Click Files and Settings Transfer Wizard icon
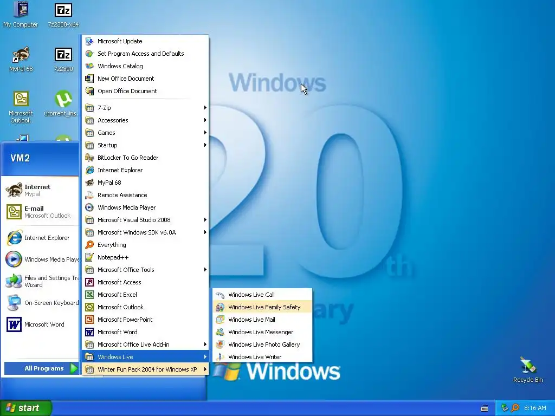The height and width of the screenshot is (416, 555). click(14, 281)
